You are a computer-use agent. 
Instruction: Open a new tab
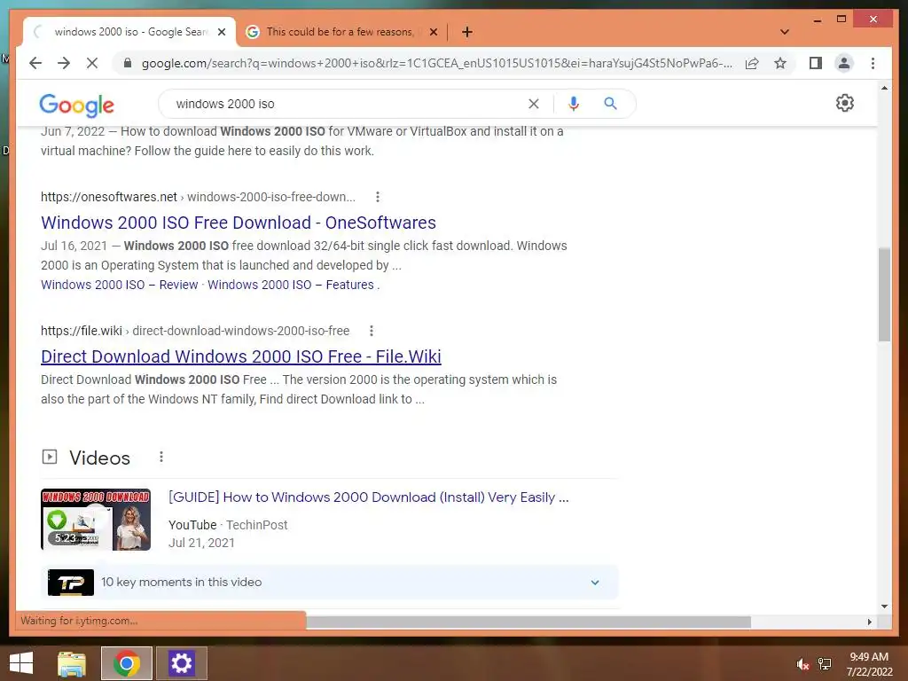pos(467,32)
